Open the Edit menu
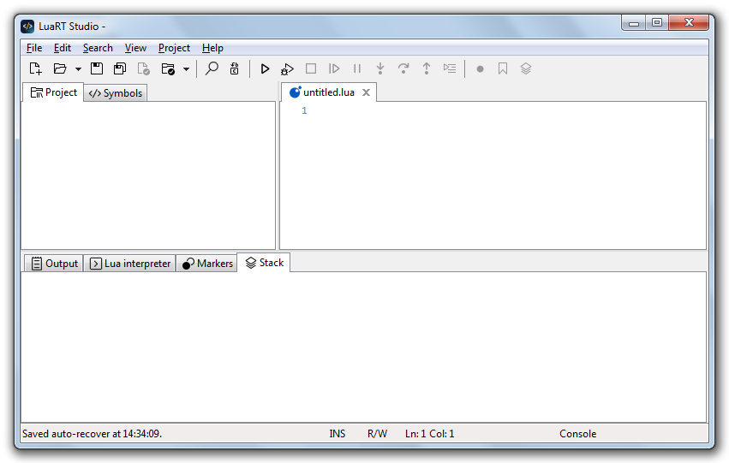The image size is (729, 463). tap(63, 48)
